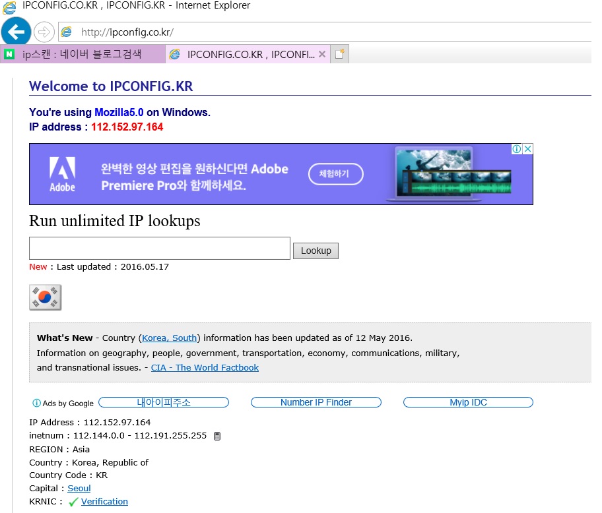
Task: Click the REGION : Asia line
Action: [x=59, y=449]
